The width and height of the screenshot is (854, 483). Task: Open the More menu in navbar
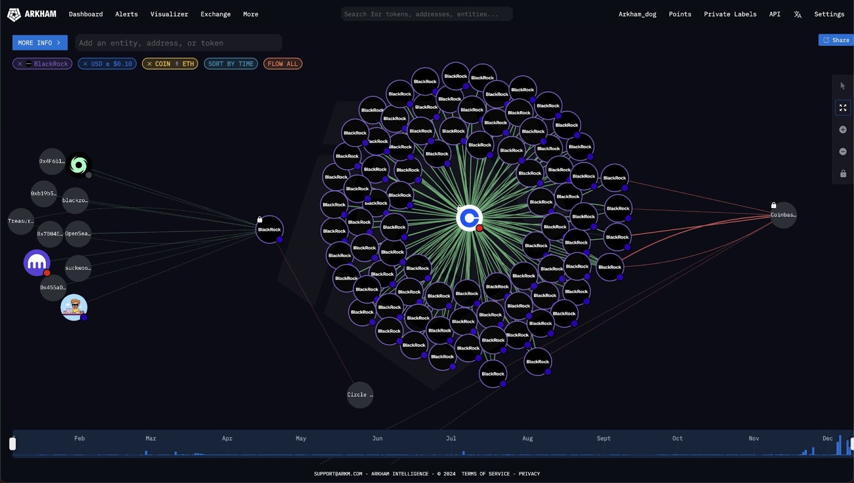click(x=250, y=14)
